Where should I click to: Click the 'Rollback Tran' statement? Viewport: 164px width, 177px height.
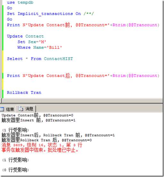[x=24, y=93]
